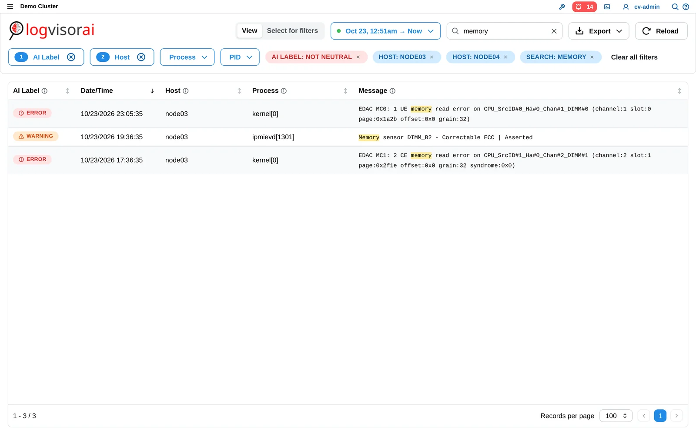Switch to Select for filters mode
Screen dimensions: 696x435
pos(292,31)
